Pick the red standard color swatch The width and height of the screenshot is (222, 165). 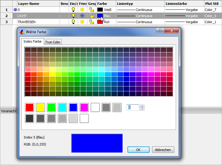coord(29,107)
